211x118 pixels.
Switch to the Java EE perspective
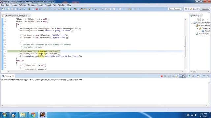pyautogui.click(x=194, y=9)
